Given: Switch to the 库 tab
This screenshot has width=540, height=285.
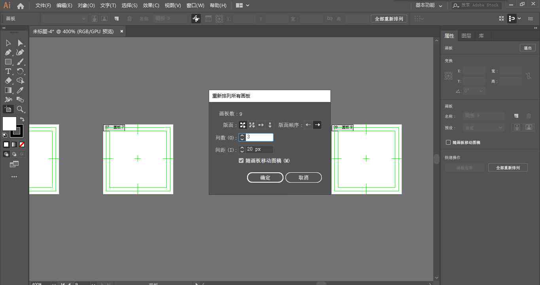Looking at the screenshot, I should coord(481,36).
